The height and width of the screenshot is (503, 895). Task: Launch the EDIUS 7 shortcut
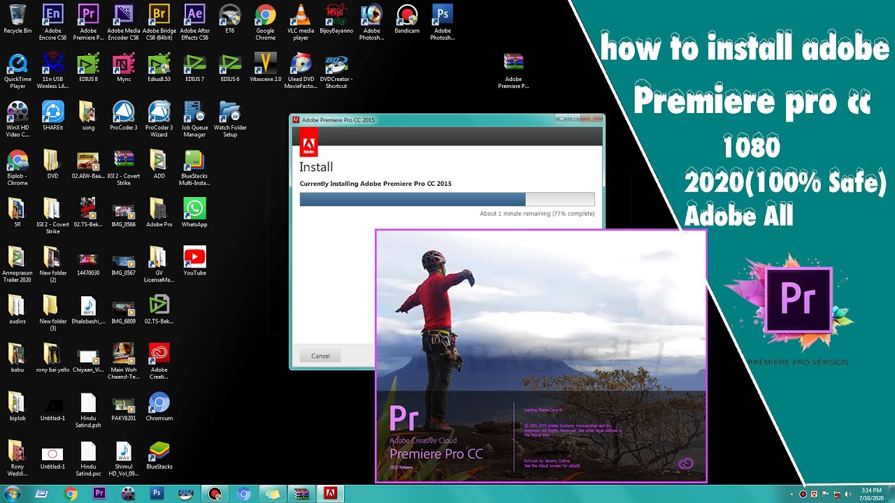[194, 68]
